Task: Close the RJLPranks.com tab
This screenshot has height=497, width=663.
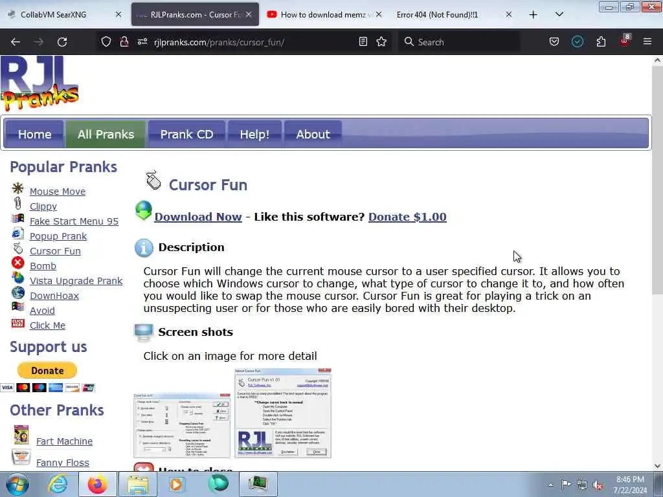Action: (249, 14)
